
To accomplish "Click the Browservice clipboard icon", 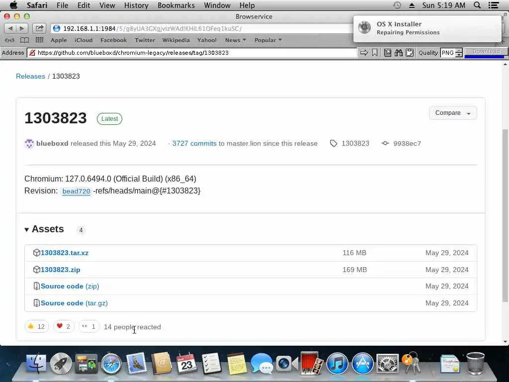I will [410, 53].
